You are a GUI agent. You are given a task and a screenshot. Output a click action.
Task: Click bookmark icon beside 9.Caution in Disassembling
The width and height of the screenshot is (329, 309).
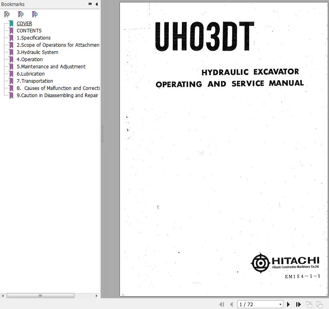click(11, 96)
